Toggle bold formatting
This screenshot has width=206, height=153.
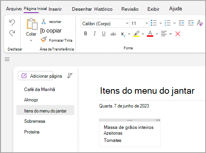pos(85,34)
